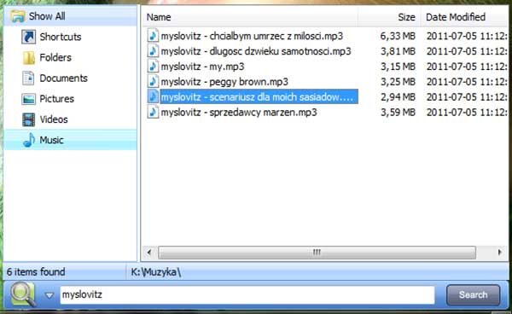512x314 pixels.
Task: Sort by the Name column header
Action: (250, 17)
